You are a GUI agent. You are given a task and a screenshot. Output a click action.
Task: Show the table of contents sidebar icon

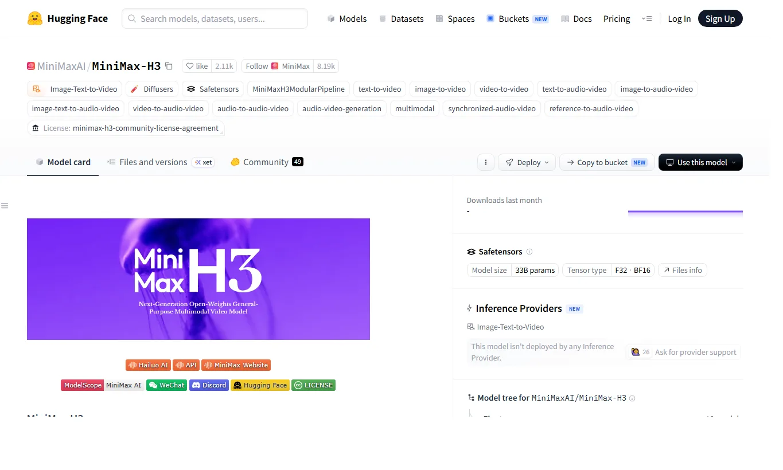click(x=5, y=206)
